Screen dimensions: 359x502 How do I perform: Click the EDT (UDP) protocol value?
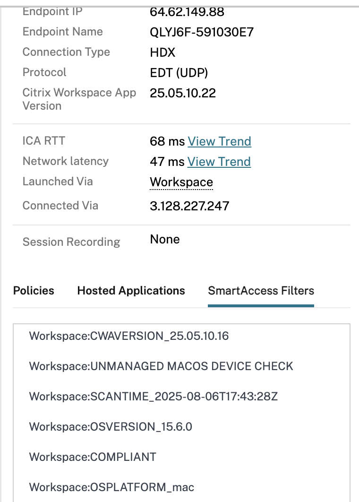179,73
